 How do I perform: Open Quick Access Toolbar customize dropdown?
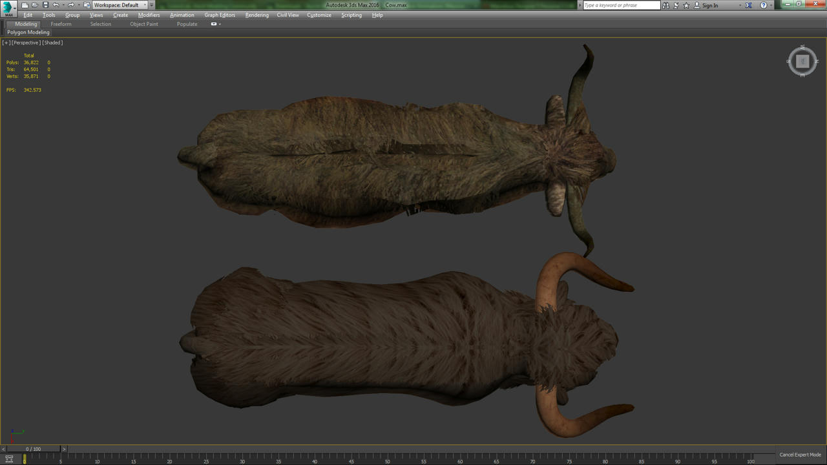(x=152, y=5)
